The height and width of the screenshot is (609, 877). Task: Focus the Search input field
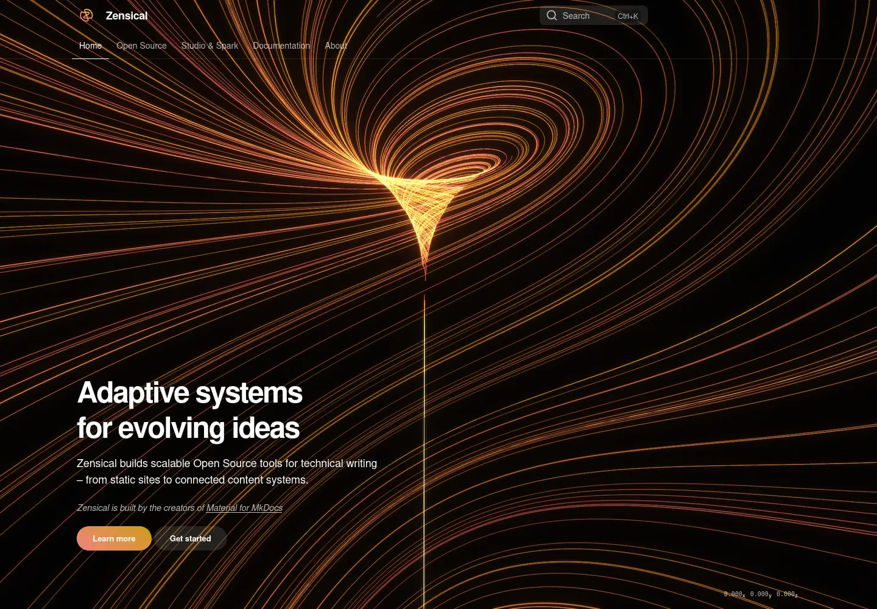[594, 15]
